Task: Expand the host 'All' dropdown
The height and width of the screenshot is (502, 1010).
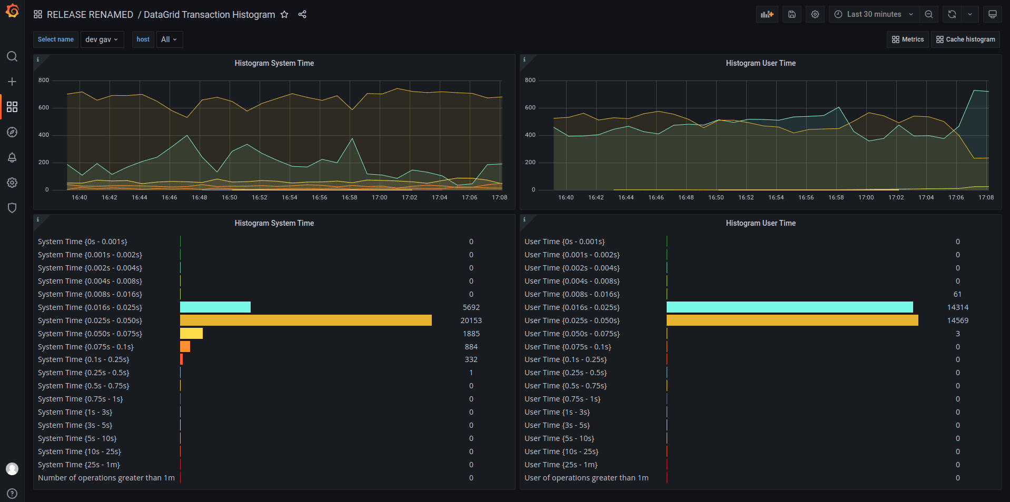Action: 169,39
